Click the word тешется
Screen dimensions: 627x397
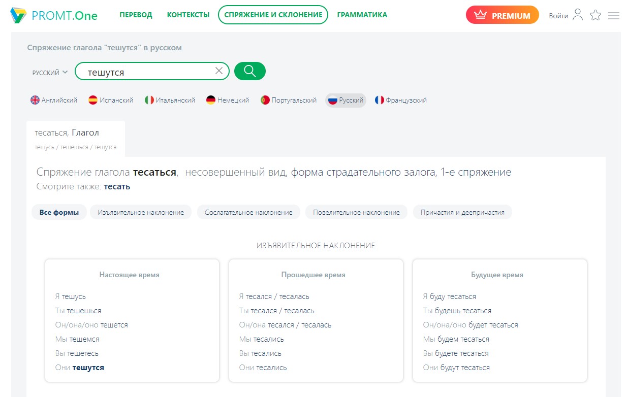[x=114, y=325]
